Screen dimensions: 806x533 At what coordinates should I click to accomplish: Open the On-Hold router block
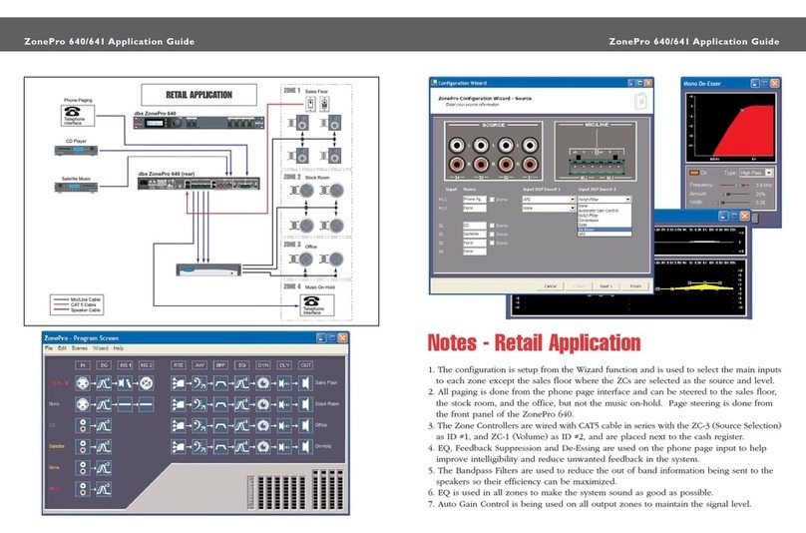point(179,446)
